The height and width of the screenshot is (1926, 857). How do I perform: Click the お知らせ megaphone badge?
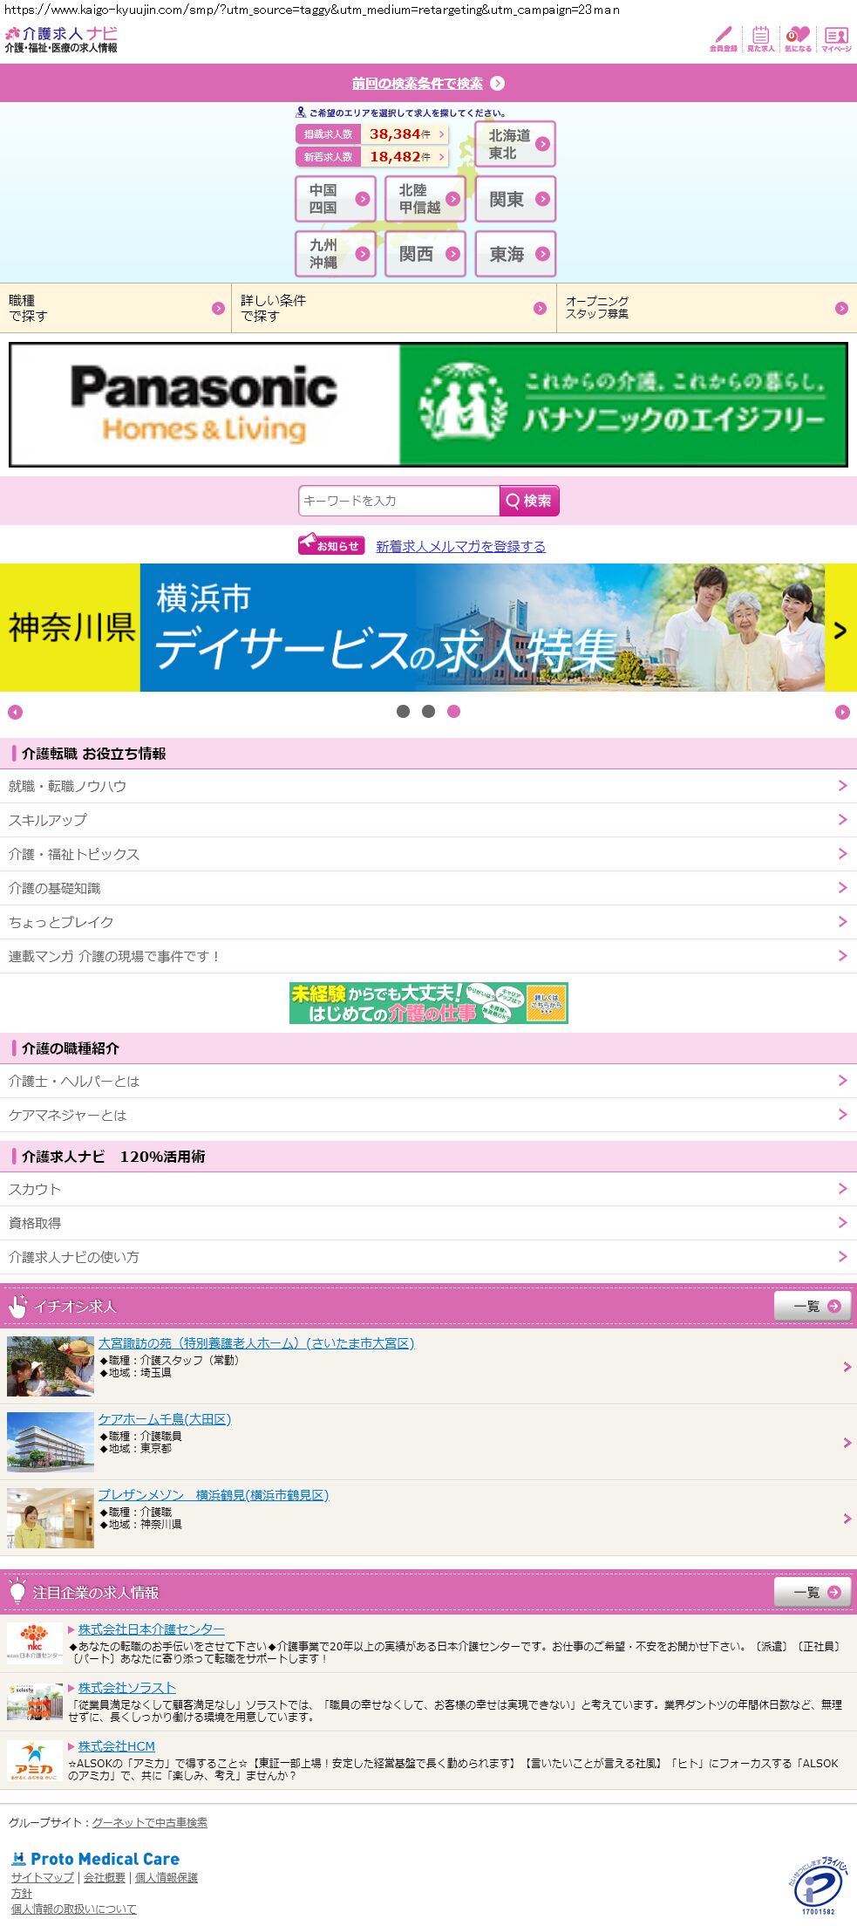tap(331, 544)
